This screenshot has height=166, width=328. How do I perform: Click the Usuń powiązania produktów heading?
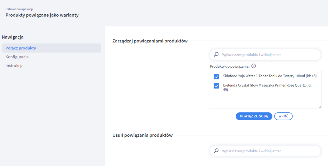tap(143, 135)
